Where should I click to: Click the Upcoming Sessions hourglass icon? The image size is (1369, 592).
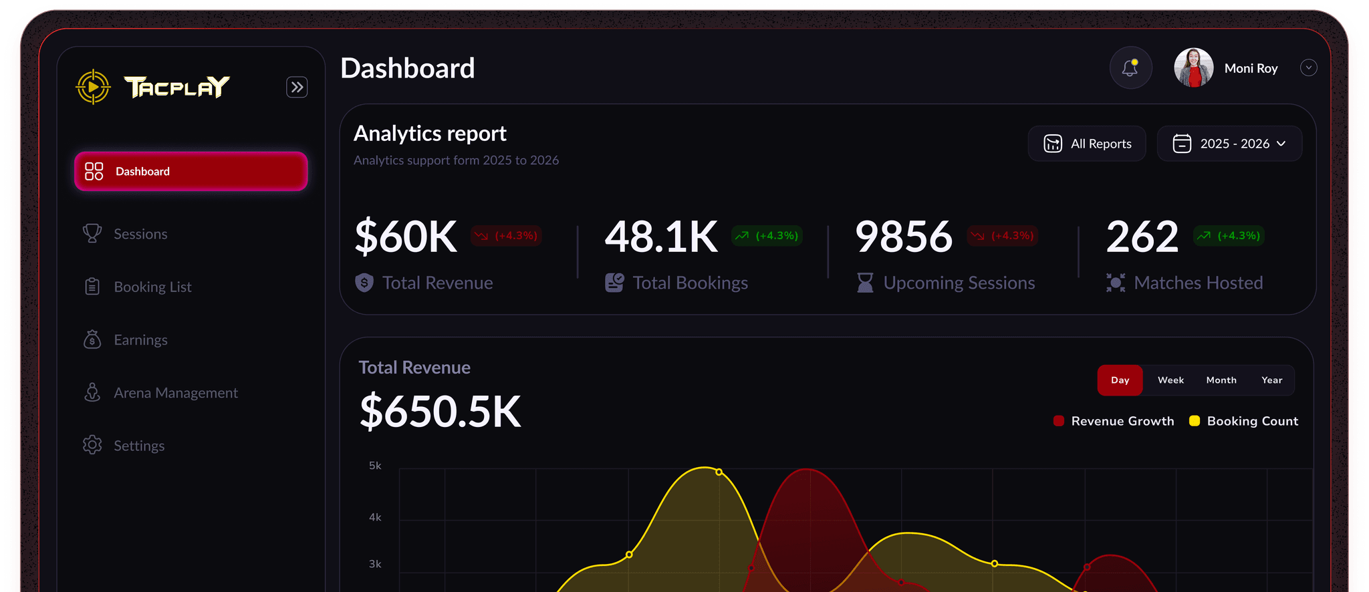pyautogui.click(x=865, y=283)
